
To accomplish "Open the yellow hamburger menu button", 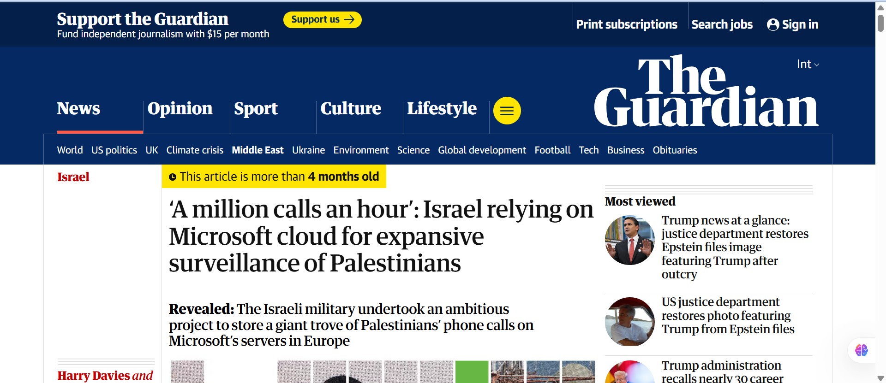I will pyautogui.click(x=507, y=111).
